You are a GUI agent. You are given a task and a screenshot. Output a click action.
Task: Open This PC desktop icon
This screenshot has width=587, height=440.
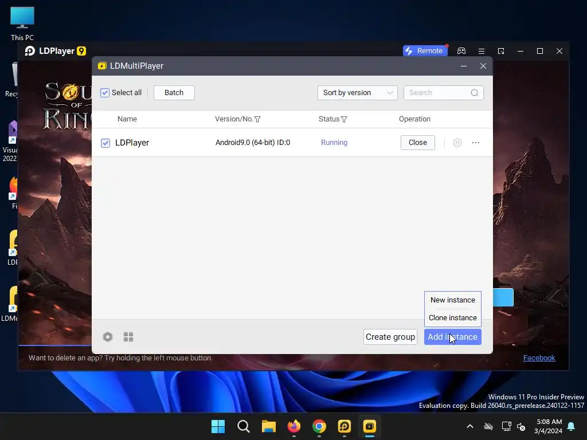(x=22, y=24)
